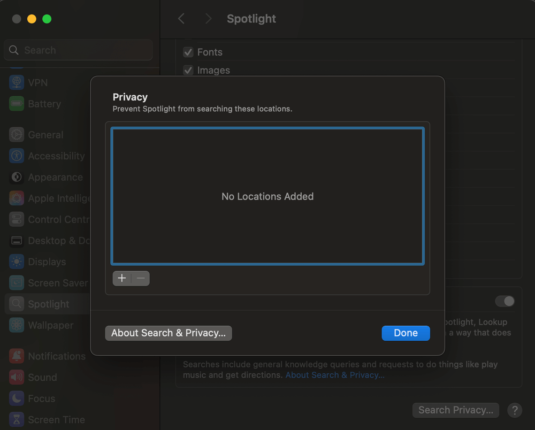Select the Focus label in sidebar
This screenshot has height=430, width=535.
pyautogui.click(x=42, y=398)
